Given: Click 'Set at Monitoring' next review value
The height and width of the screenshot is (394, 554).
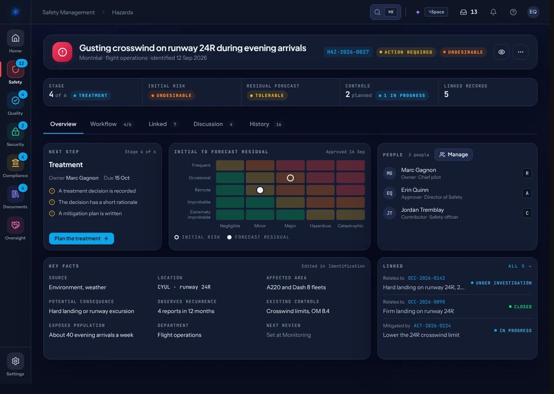Looking at the screenshot, I should click(289, 335).
